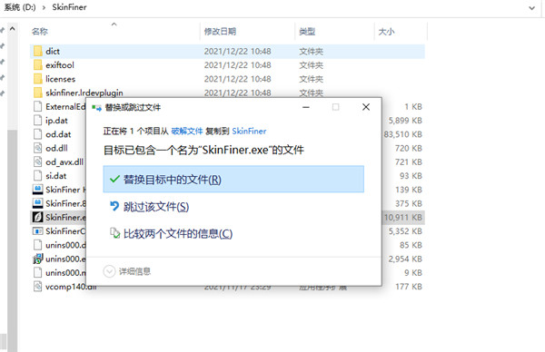Open the 破解文件 source folder link
The image size is (545, 352).
[x=186, y=132]
